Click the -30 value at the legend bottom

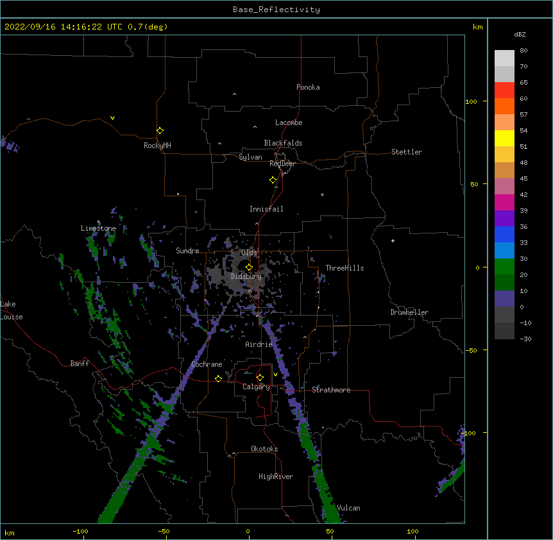pyautogui.click(x=525, y=339)
